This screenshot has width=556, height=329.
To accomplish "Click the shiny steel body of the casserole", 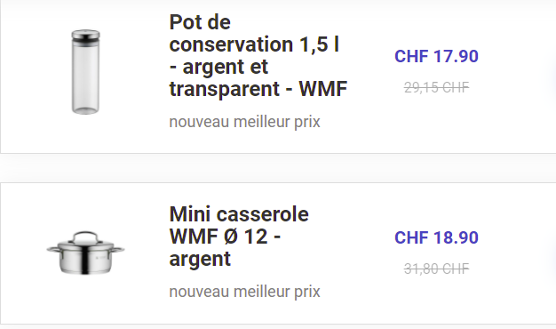I will tap(85, 262).
